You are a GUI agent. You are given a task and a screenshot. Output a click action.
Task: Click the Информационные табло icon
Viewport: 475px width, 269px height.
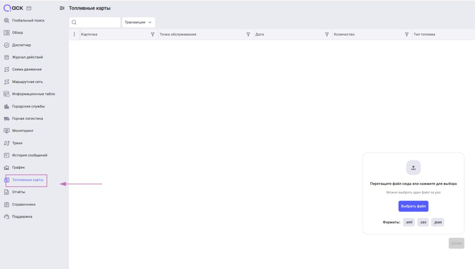(6, 94)
